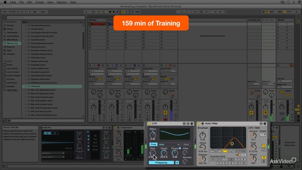Image resolution: width=302 pixels, height=170 pixels.
Task: Open LFO hot-swap preset icon
Action: tap(188, 124)
